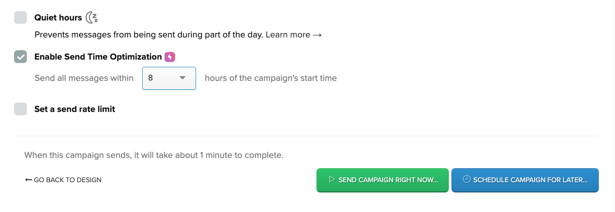This screenshot has height=212, width=615.
Task: Click the Set a send rate limit label
Action: click(75, 109)
